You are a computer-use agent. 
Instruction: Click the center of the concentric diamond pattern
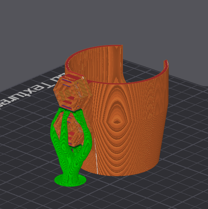click(117, 122)
